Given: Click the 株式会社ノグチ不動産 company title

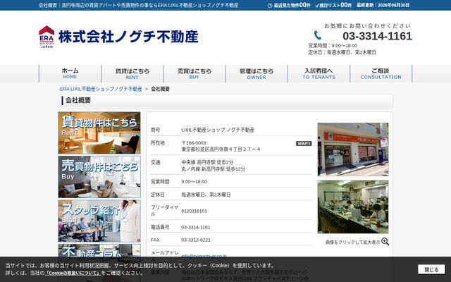Looking at the screenshot, I should coord(128,37).
